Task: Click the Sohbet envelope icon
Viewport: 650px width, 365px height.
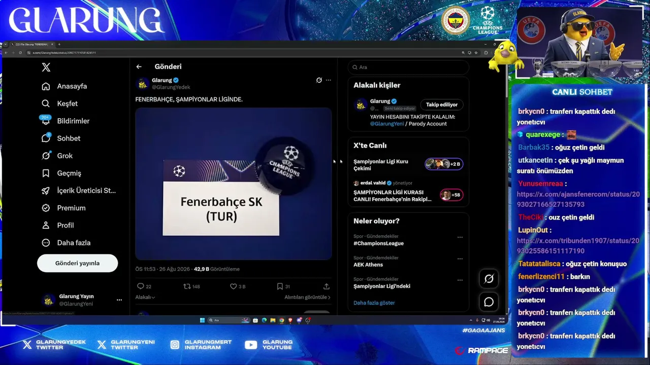Action: tap(46, 138)
